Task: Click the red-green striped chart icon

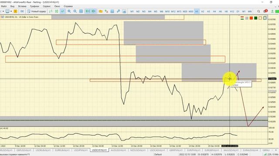Action: [242, 18]
